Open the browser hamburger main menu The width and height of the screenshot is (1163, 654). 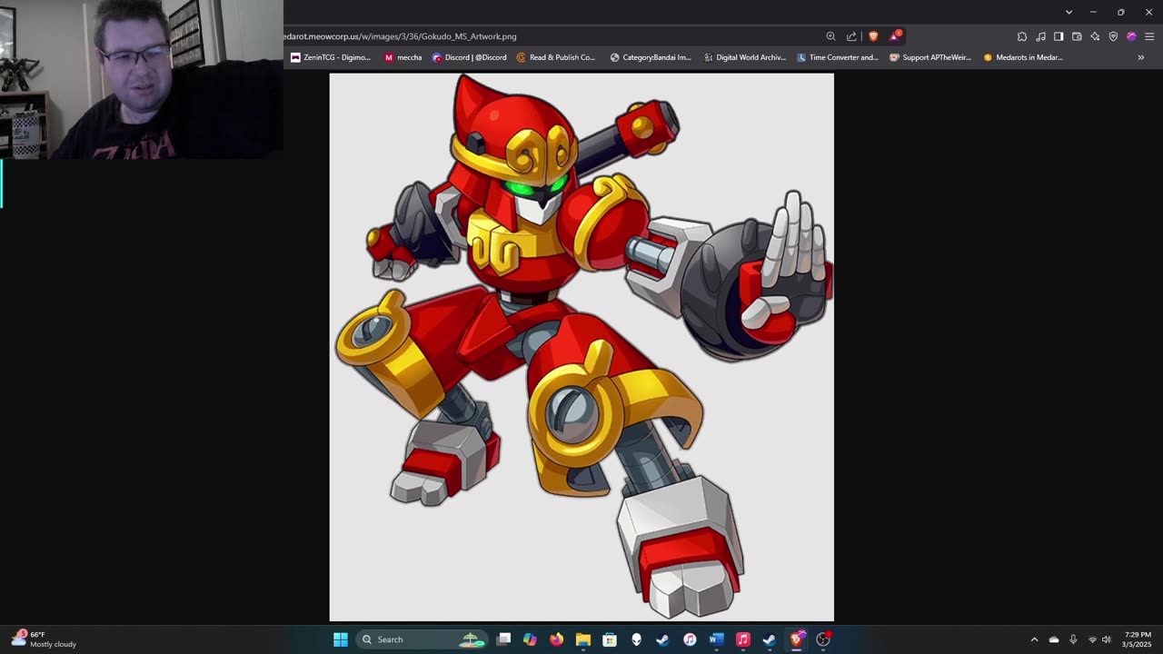pyautogui.click(x=1149, y=36)
